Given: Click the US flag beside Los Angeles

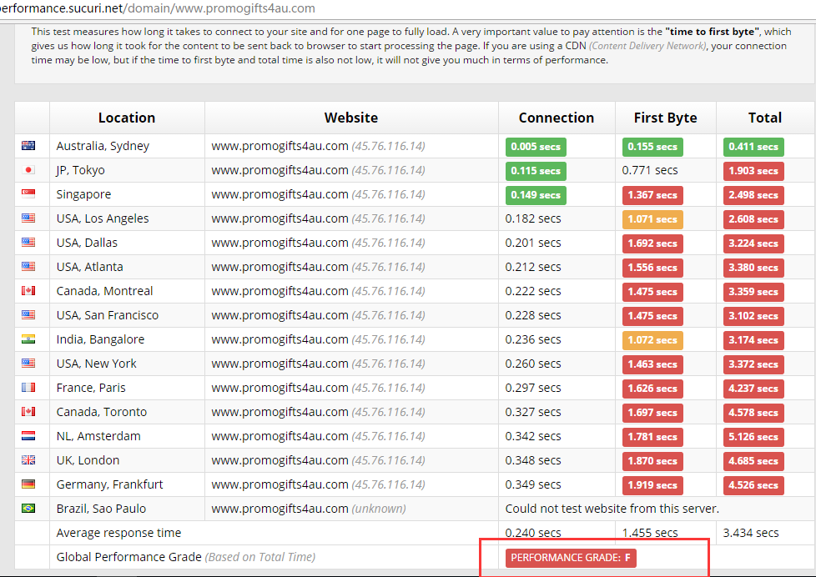Looking at the screenshot, I should 28,218.
